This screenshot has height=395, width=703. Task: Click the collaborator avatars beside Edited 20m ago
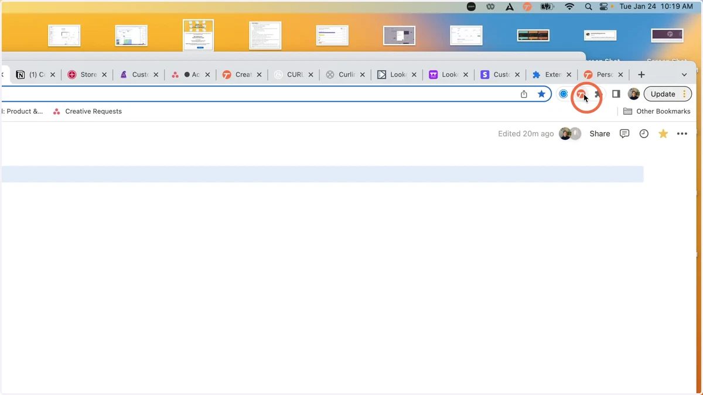click(570, 134)
